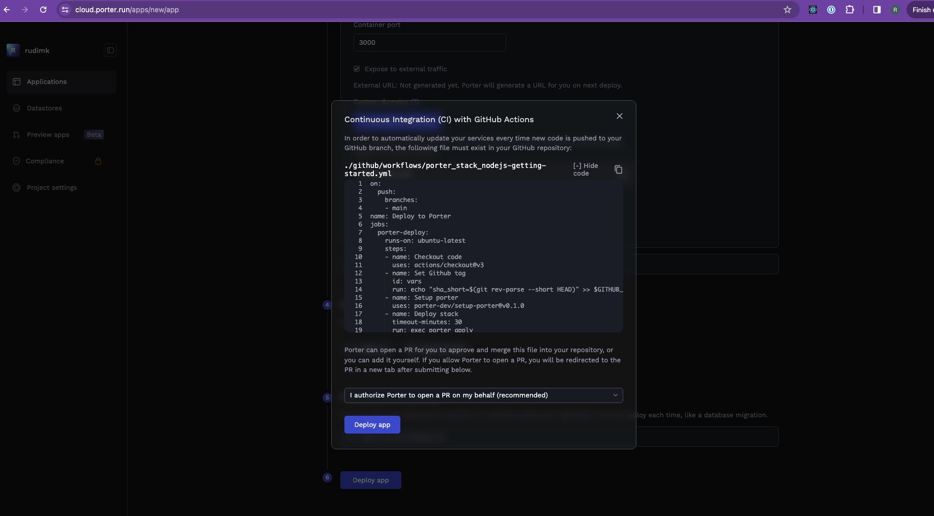Click the Beta badge next to Preview apps
Viewport: 934px width, 516px height.
tap(94, 134)
